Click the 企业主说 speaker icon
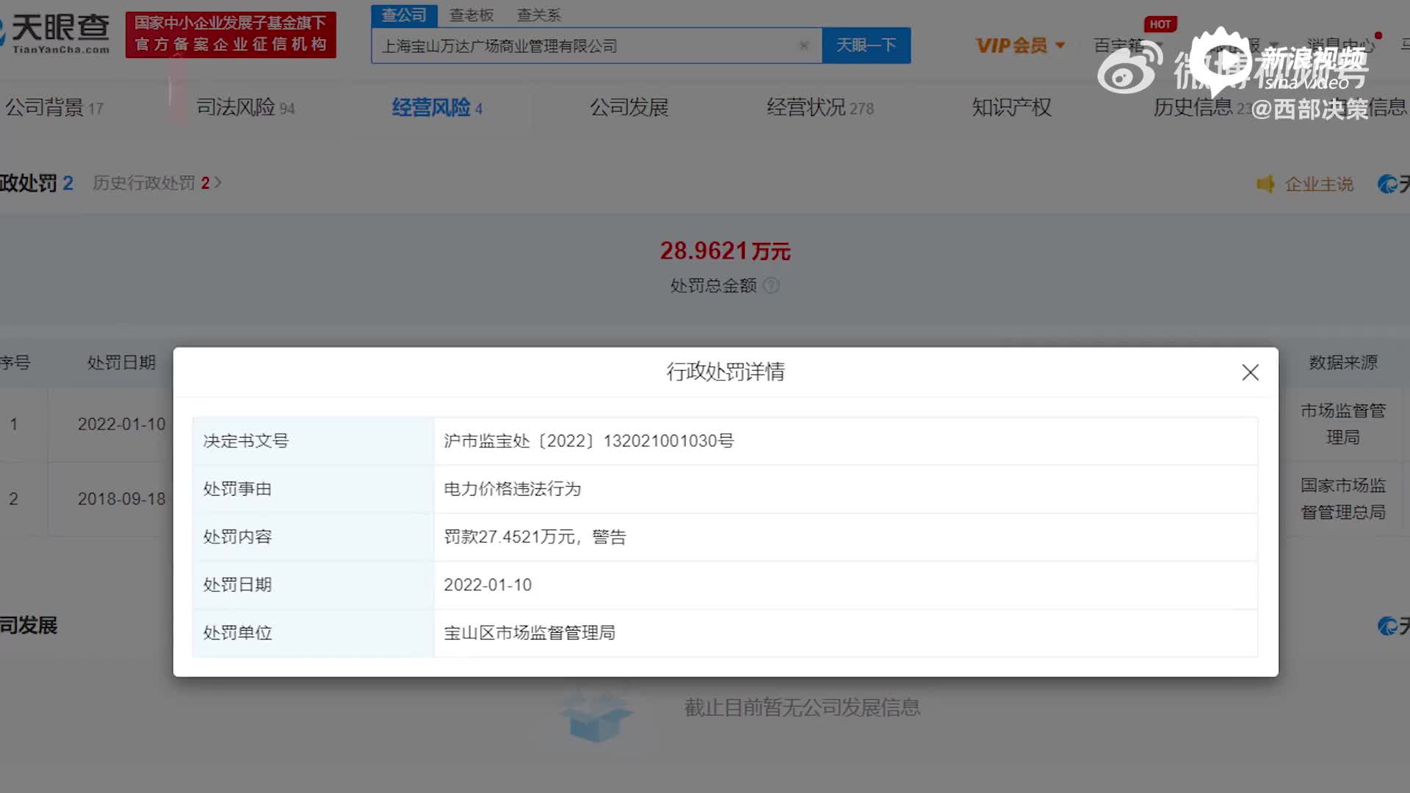The height and width of the screenshot is (793, 1410). (1265, 184)
